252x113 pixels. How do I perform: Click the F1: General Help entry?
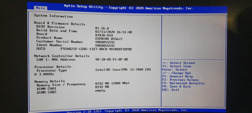pos(177,76)
